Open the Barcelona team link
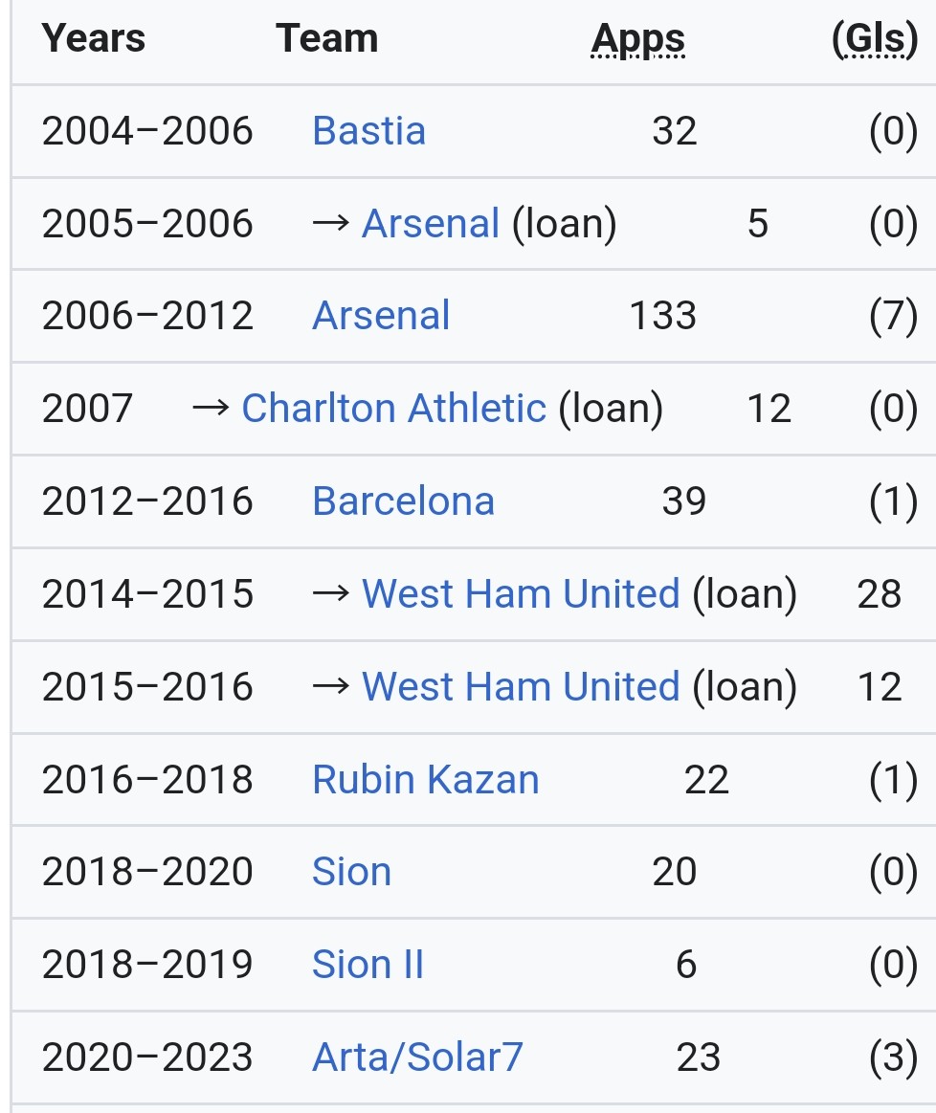 pos(403,501)
